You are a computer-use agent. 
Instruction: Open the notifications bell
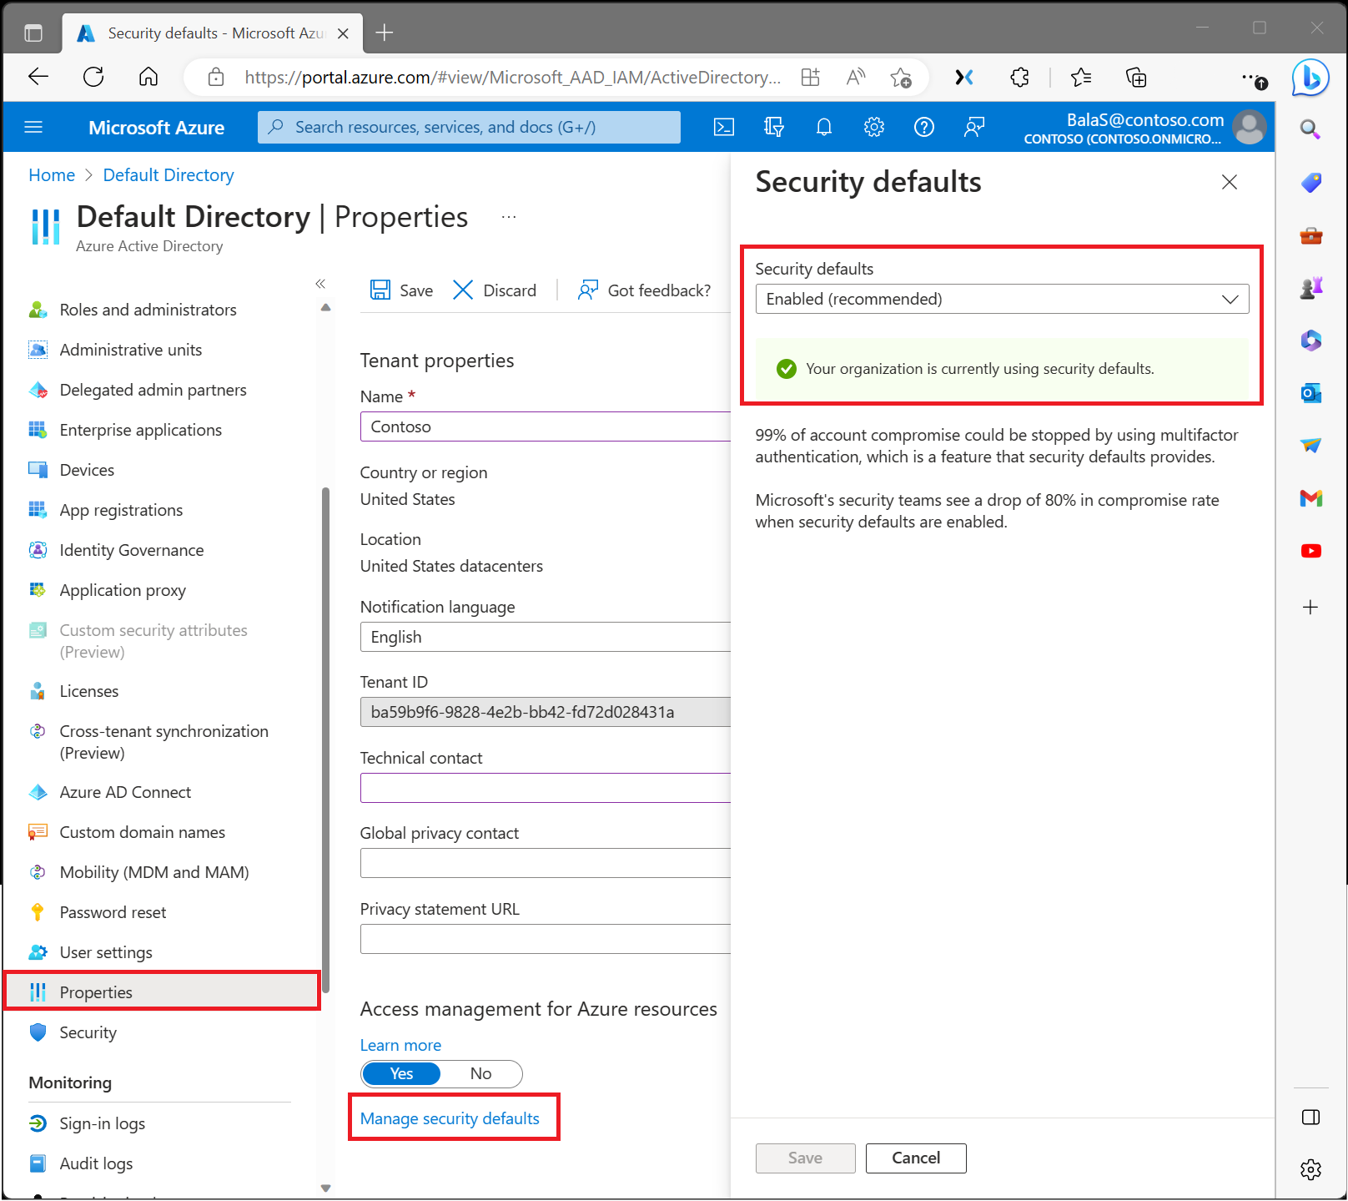point(824,127)
